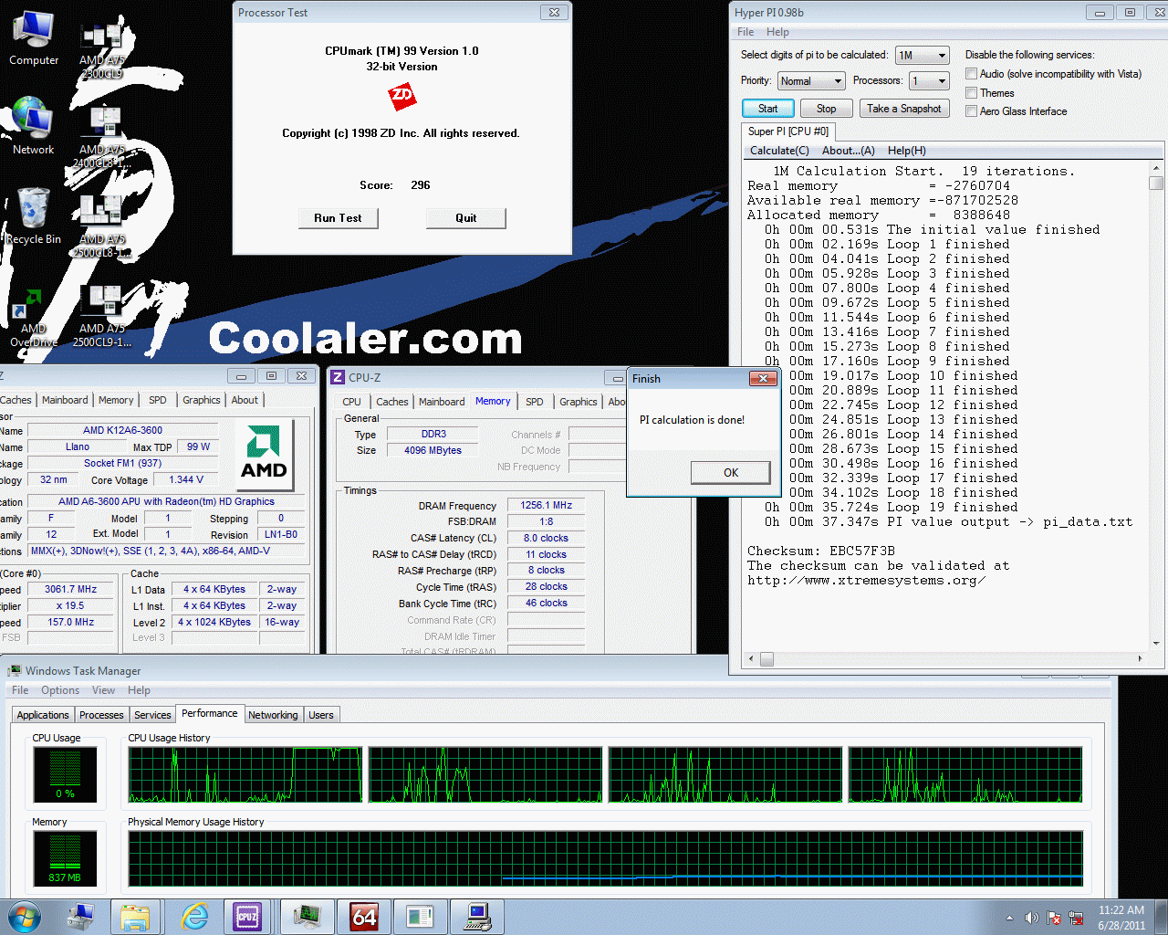Open the AMD A75 2500CL9 desktop file
The height and width of the screenshot is (935, 1168).
102,316
